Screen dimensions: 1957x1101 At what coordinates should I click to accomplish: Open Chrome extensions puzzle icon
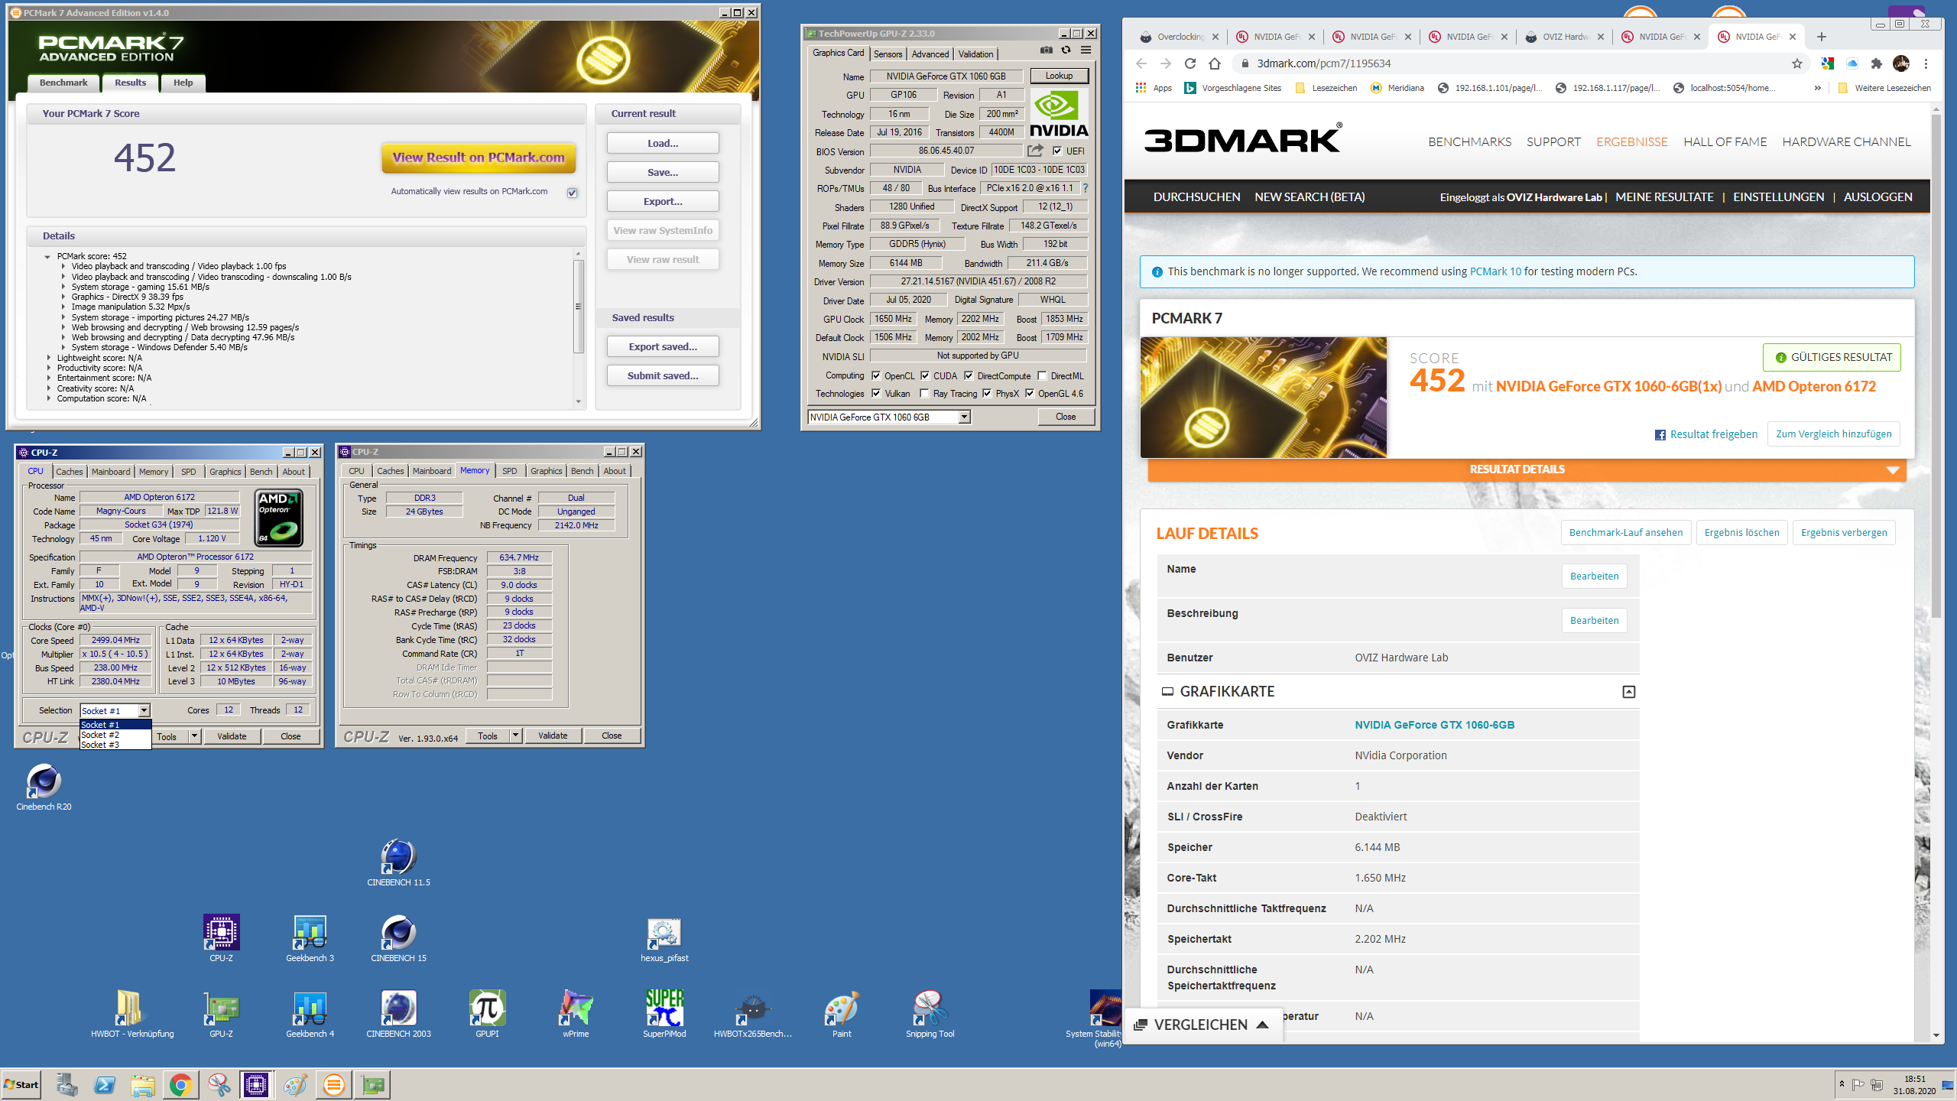pyautogui.click(x=1876, y=63)
